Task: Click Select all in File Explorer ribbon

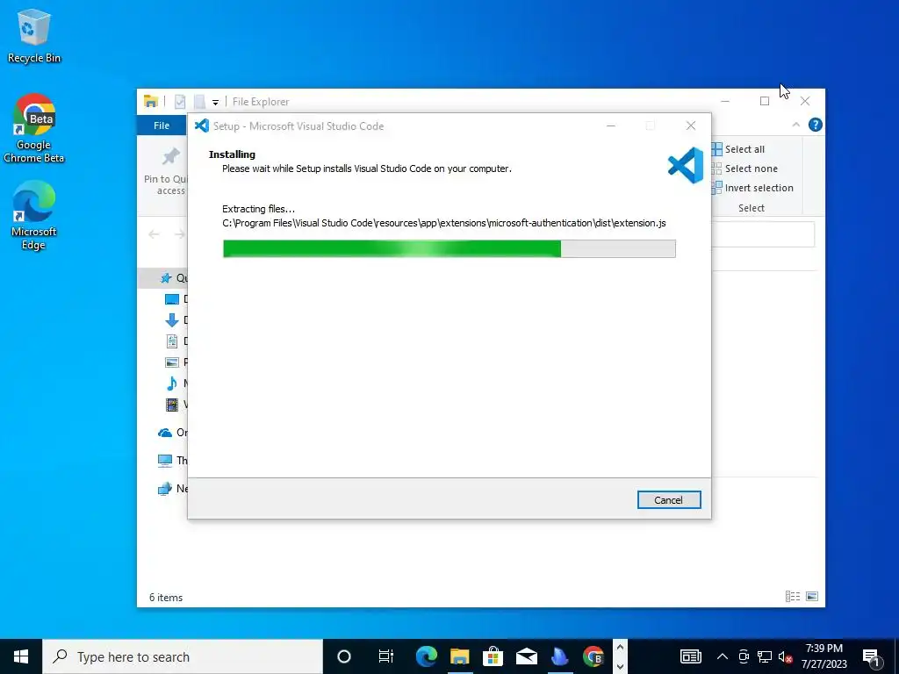Action: [738, 149]
